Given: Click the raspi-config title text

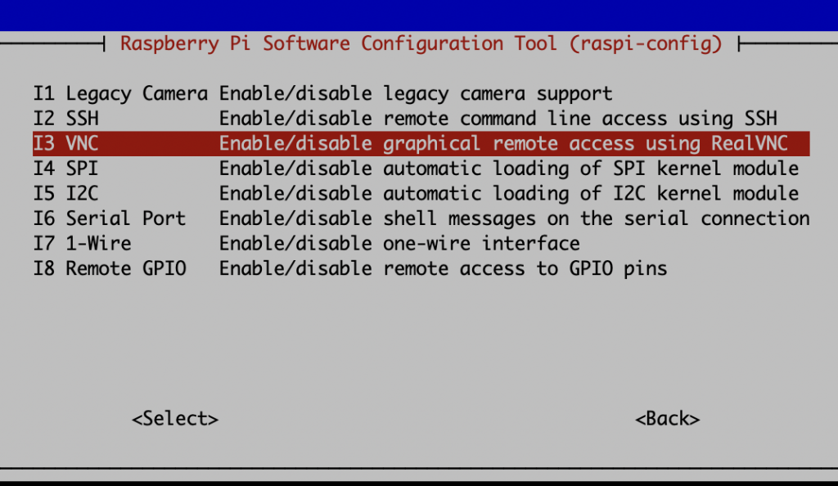Looking at the screenshot, I should [421, 43].
